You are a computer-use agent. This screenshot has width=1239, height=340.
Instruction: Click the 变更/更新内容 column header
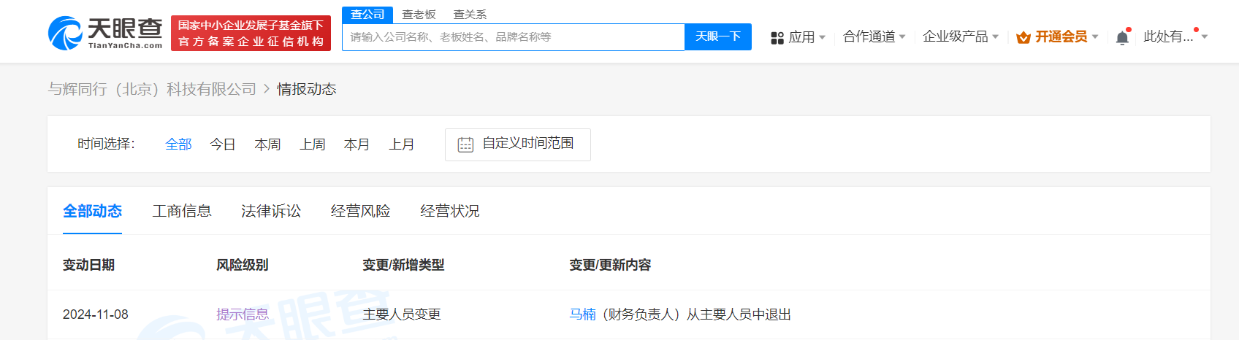point(610,265)
